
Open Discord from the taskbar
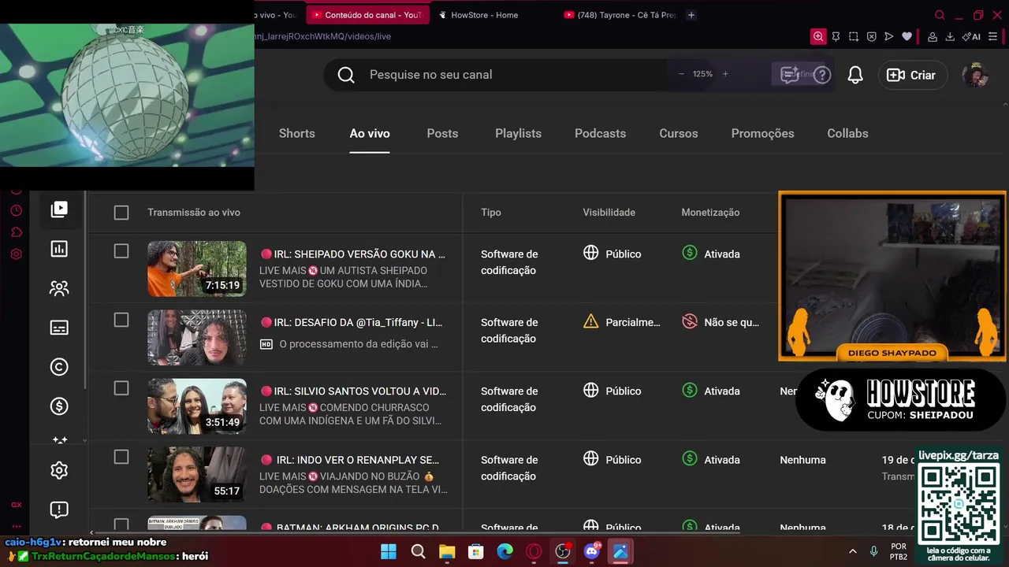(x=592, y=552)
